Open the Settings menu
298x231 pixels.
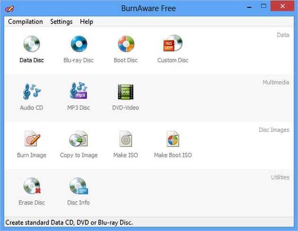(x=61, y=22)
